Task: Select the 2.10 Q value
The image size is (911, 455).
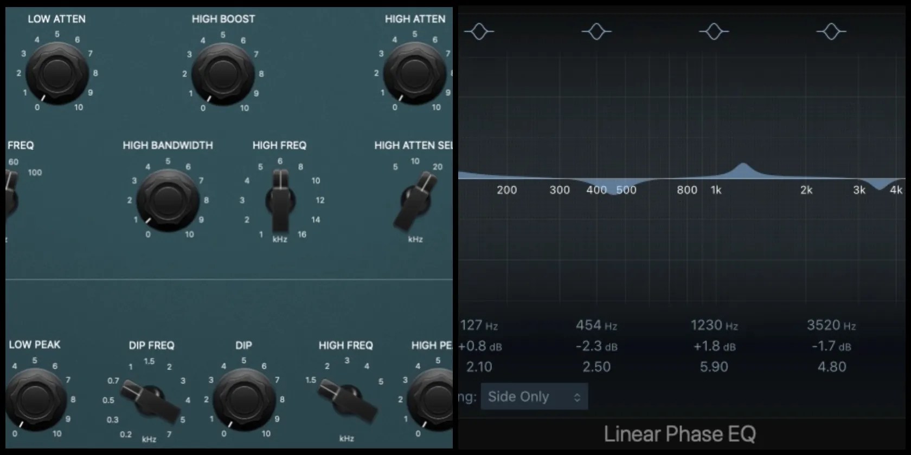Action: [x=479, y=367]
